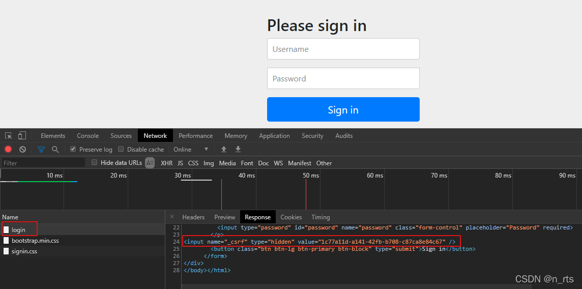
Task: Check the Disable cache checkbox
Action: (x=121, y=149)
